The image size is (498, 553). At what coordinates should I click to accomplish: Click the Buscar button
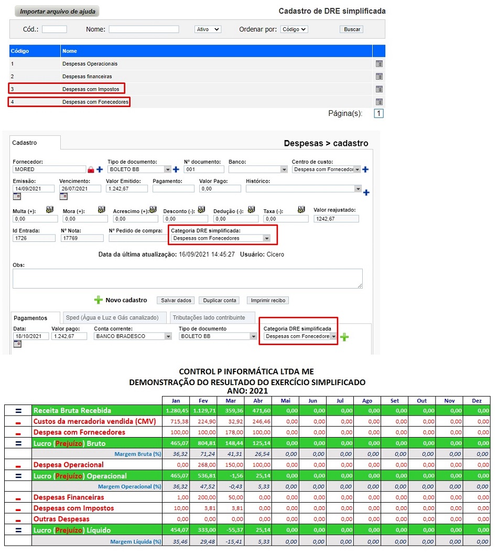(x=352, y=29)
